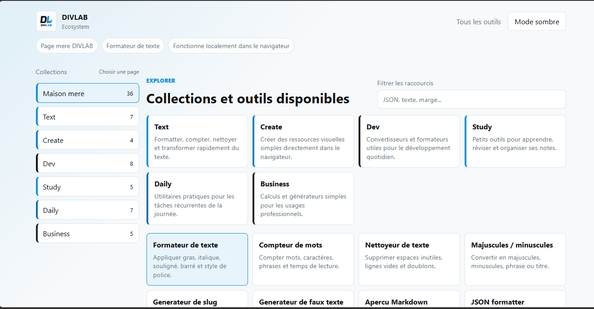
Task: Open the Text collection in the sidebar
Action: [88, 117]
